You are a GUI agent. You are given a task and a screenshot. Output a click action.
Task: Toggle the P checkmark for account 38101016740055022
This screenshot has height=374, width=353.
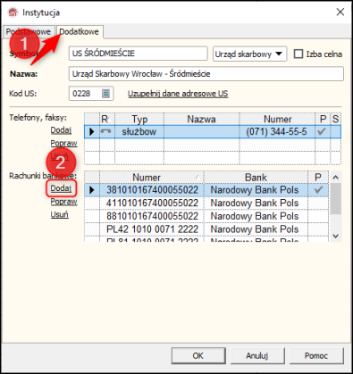(x=318, y=190)
